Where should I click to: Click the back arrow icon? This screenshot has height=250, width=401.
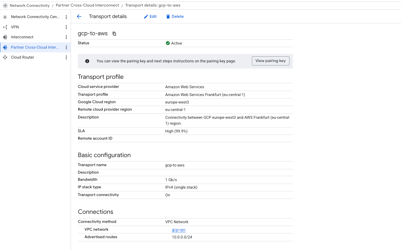pos(79,17)
